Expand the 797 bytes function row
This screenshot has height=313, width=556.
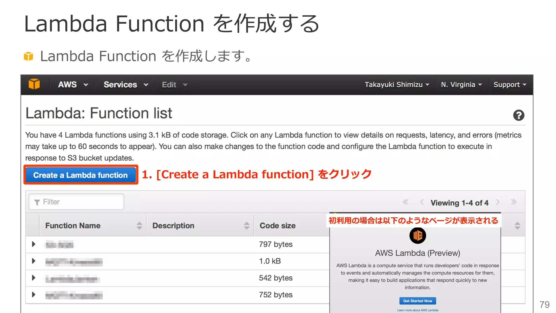pos(34,244)
